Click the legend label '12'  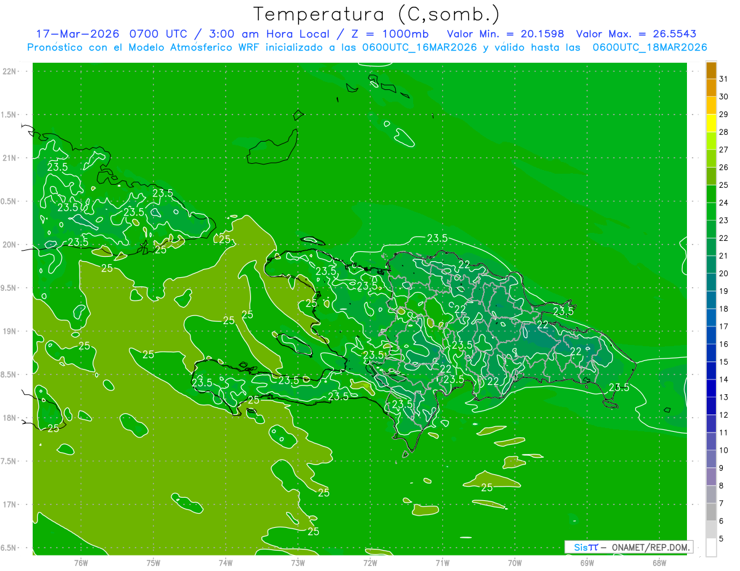coord(724,415)
